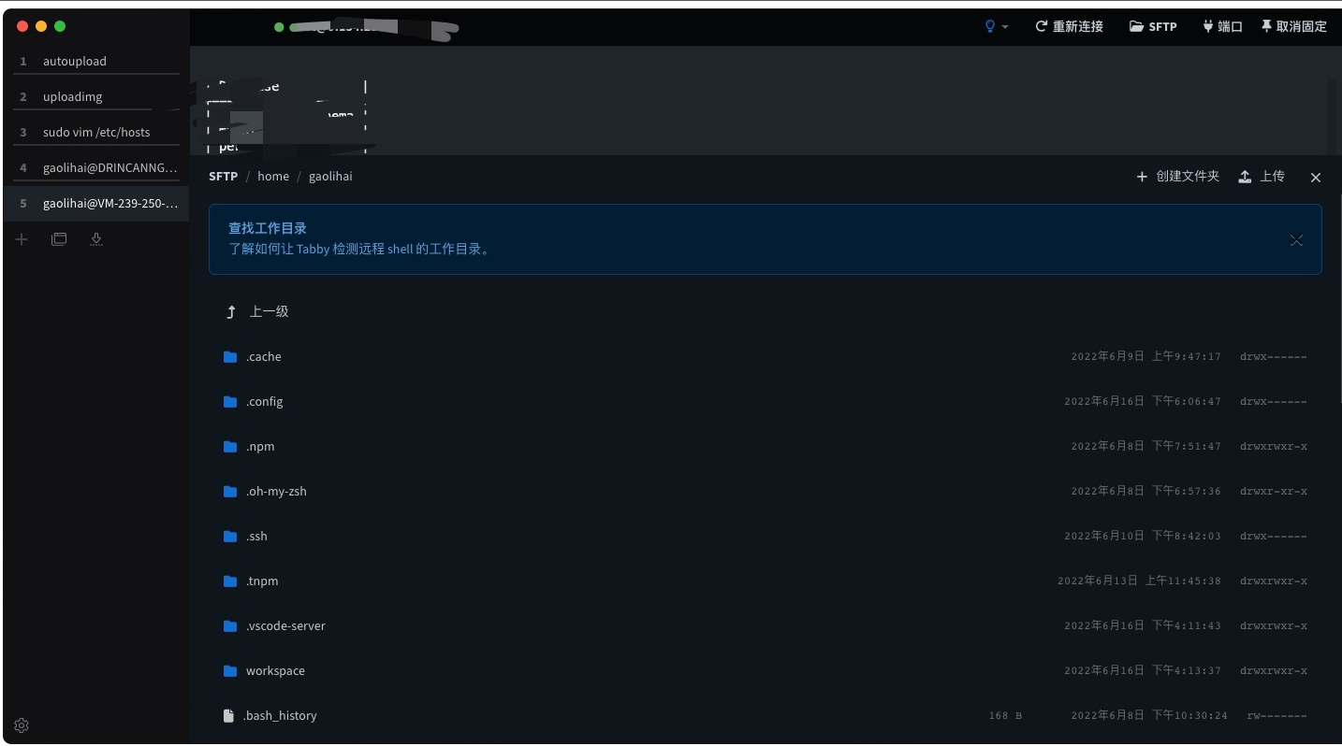Select tab 3 labeled sudo vim /etc/hosts
1342x746 pixels.
pos(96,132)
